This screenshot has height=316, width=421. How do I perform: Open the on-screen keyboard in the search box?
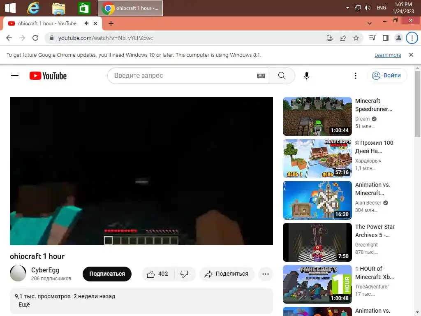261,76
